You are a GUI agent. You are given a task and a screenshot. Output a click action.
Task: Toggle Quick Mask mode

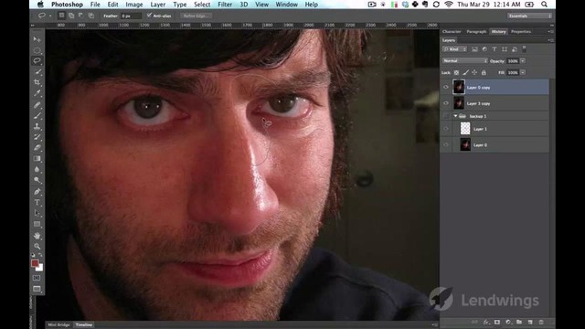point(37,278)
